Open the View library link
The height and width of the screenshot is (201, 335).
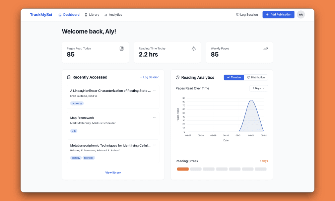(113, 172)
